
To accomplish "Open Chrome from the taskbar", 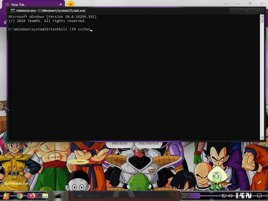I will 19,196.
